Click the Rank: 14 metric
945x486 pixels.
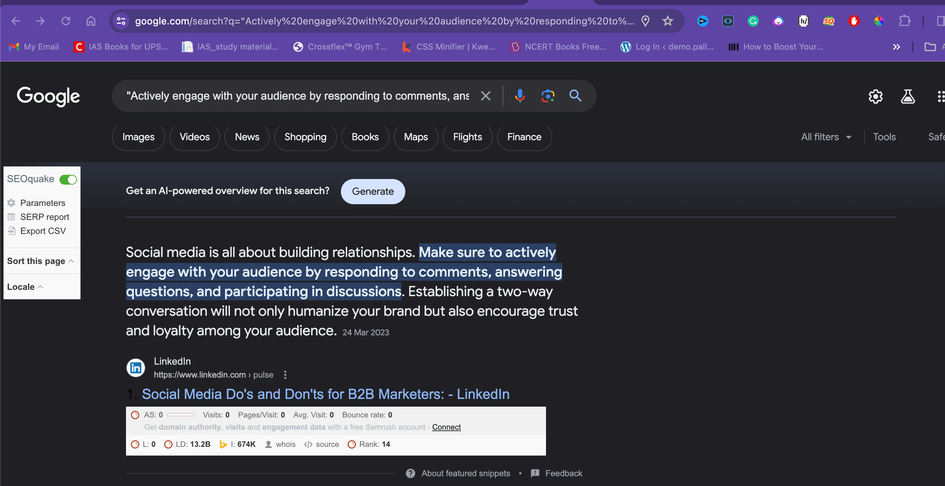[369, 444]
